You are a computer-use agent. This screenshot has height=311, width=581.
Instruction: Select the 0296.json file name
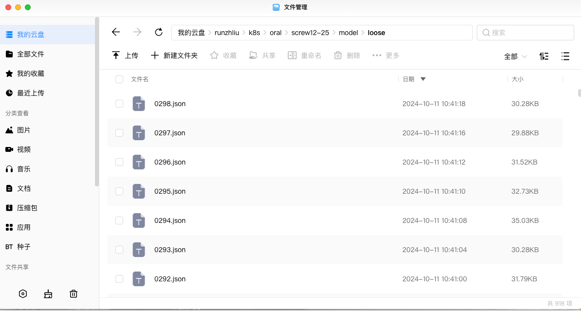(x=169, y=162)
